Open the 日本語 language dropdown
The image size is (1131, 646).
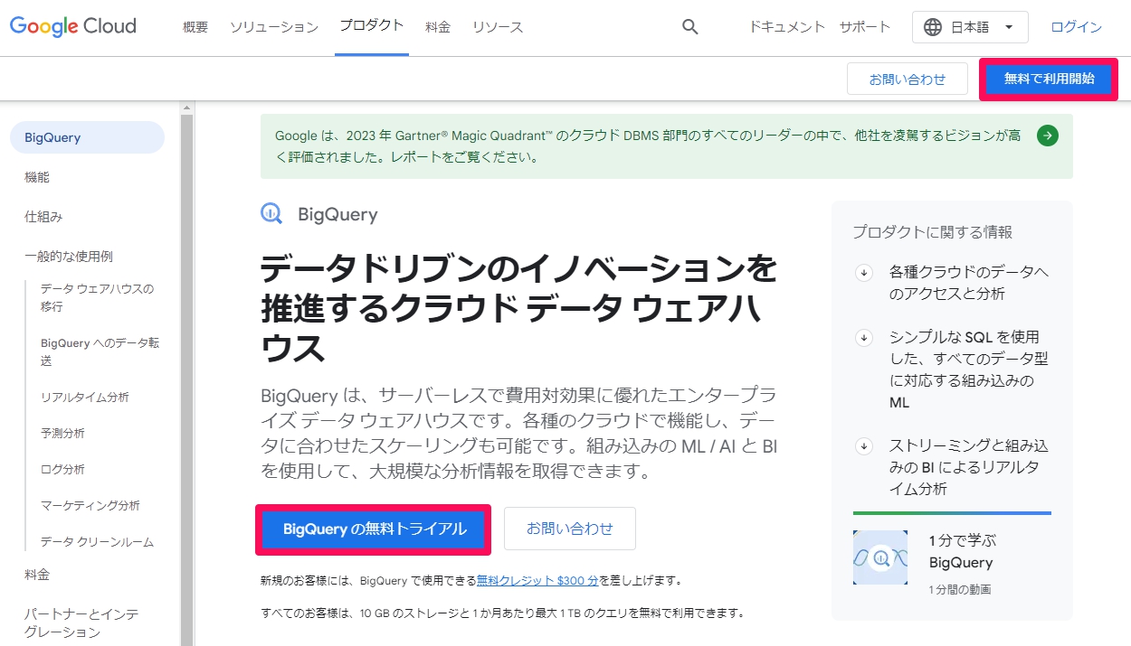(970, 27)
